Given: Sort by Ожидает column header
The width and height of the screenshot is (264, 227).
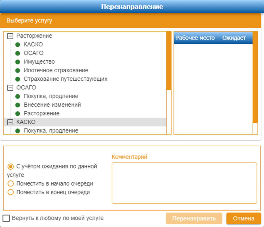Looking at the screenshot, I should pos(234,38).
